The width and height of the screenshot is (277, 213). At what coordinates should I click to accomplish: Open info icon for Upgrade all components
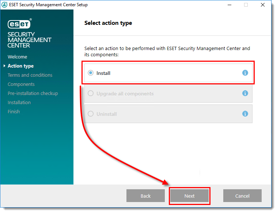click(245, 93)
